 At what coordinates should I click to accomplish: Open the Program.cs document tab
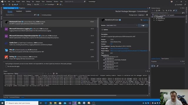point(22,8)
